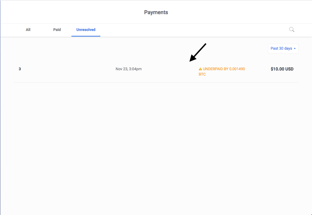Switch to the All payments tab
The image size is (312, 215).
coord(28,30)
